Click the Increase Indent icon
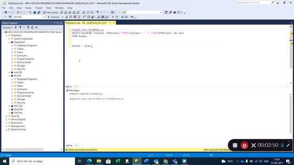 click(x=127, y=17)
